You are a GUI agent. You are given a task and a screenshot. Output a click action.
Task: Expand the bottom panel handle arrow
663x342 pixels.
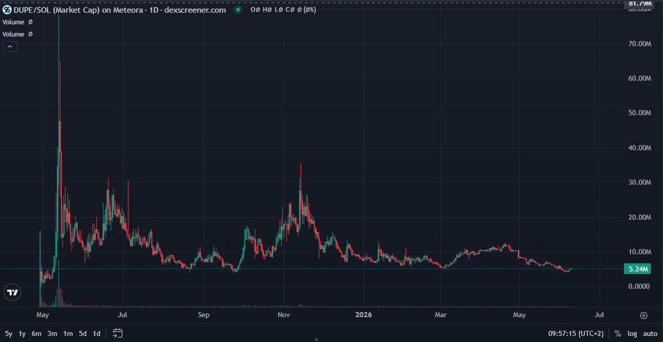(315, 340)
